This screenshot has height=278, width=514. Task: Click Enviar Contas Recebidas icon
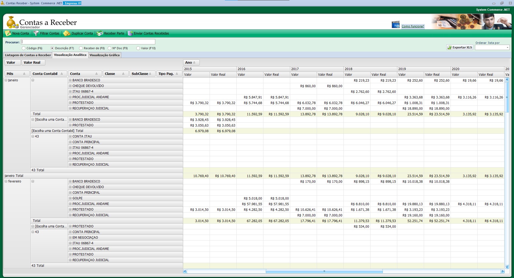[x=130, y=33]
